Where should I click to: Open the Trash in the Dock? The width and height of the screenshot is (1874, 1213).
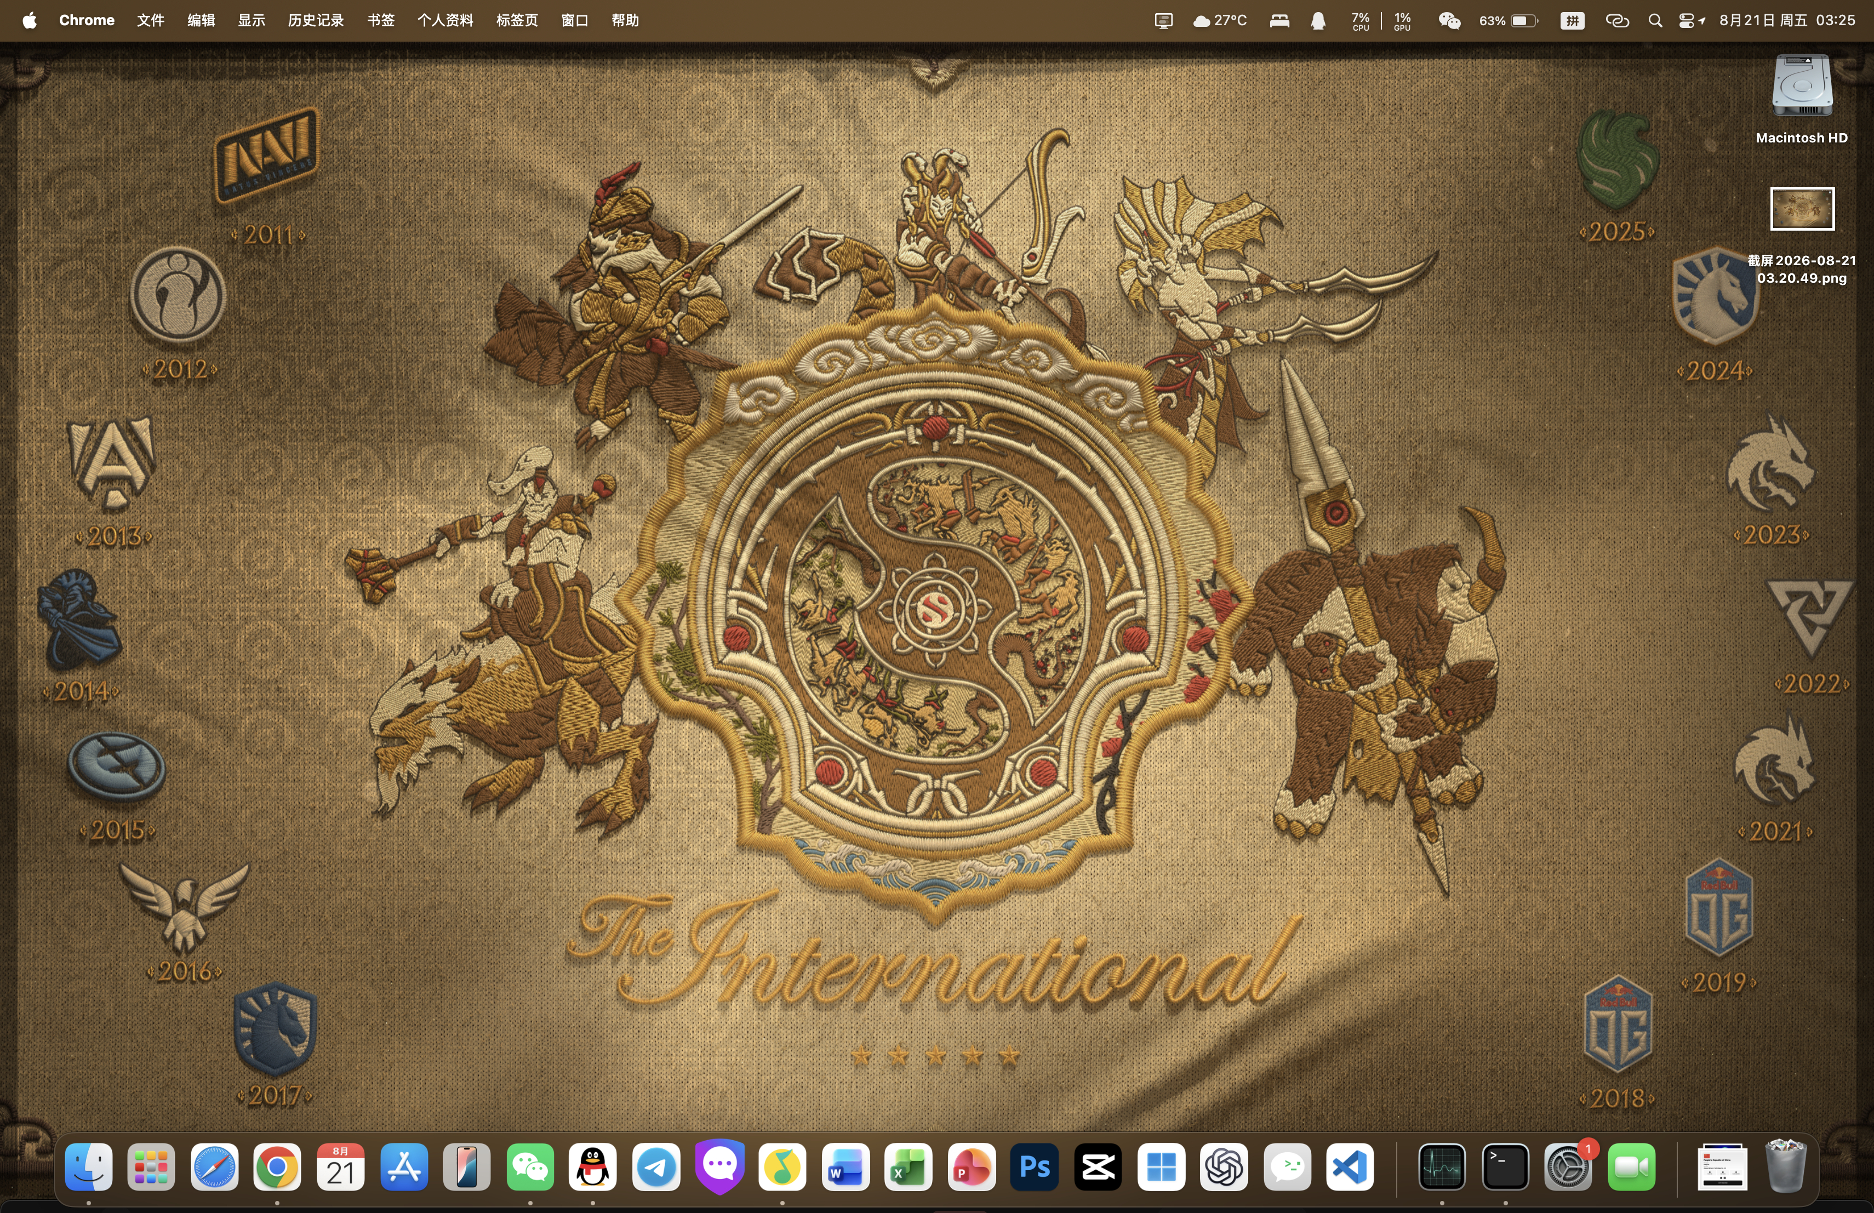coord(1786,1166)
